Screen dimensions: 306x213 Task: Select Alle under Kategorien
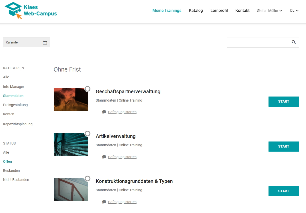pyautogui.click(x=6, y=77)
